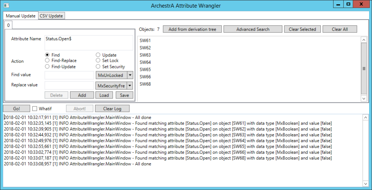Click the log line for object SW61
This screenshot has width=372, height=190.
pyautogui.click(x=168, y=124)
